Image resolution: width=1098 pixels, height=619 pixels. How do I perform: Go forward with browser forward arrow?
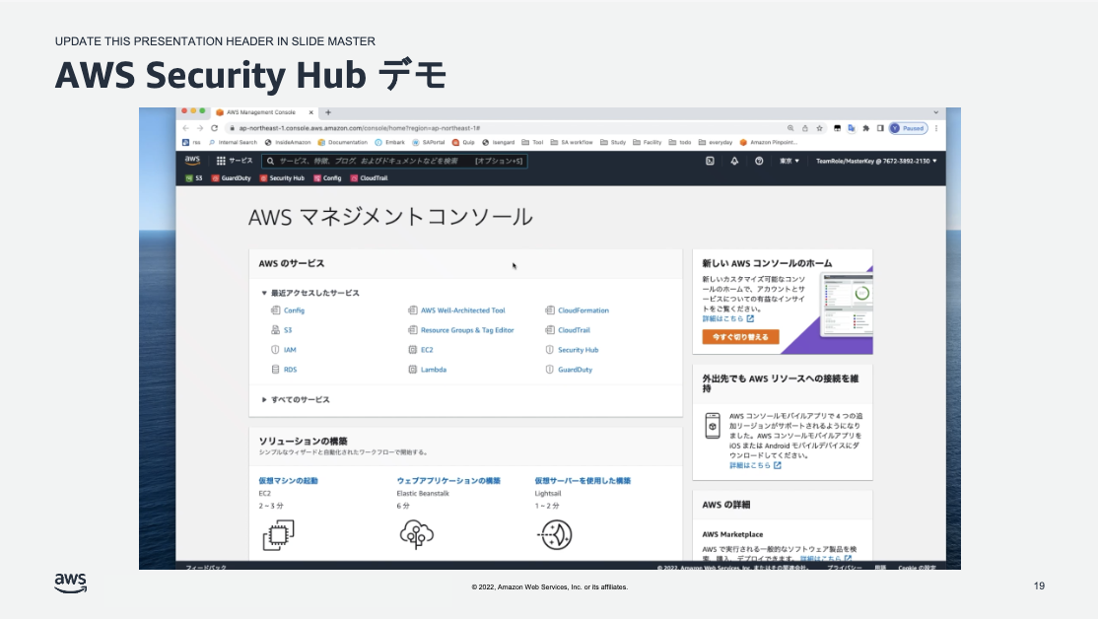199,128
